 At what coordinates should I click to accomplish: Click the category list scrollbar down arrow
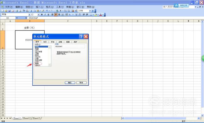point(50,65)
